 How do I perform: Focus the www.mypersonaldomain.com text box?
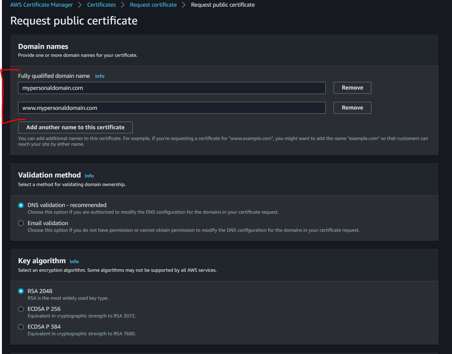pos(171,108)
